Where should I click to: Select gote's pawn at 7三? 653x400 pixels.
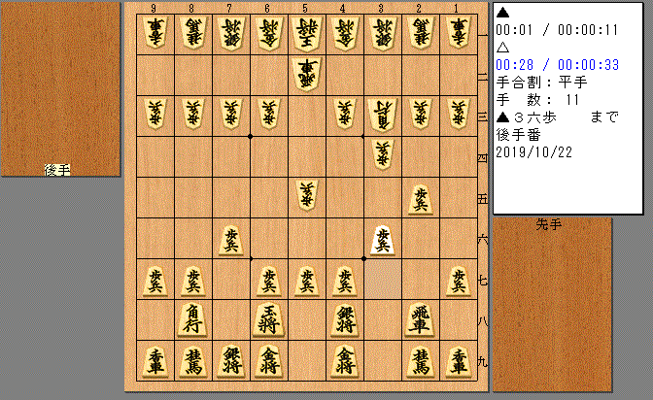point(231,114)
